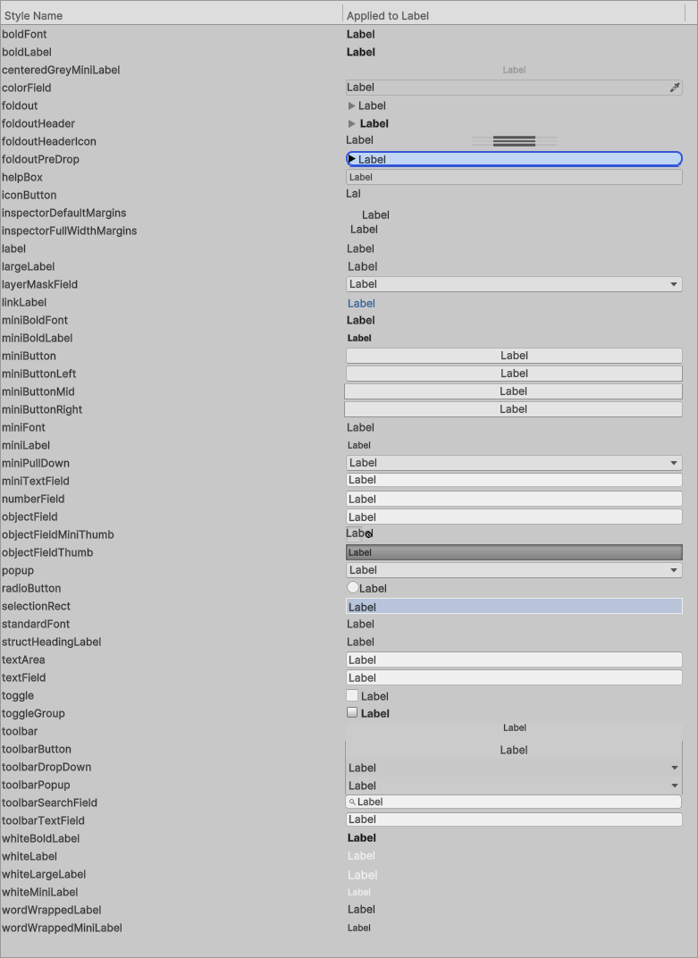
Task: Click the small circle icon in the objectFieldMiniThumb row
Action: [368, 534]
